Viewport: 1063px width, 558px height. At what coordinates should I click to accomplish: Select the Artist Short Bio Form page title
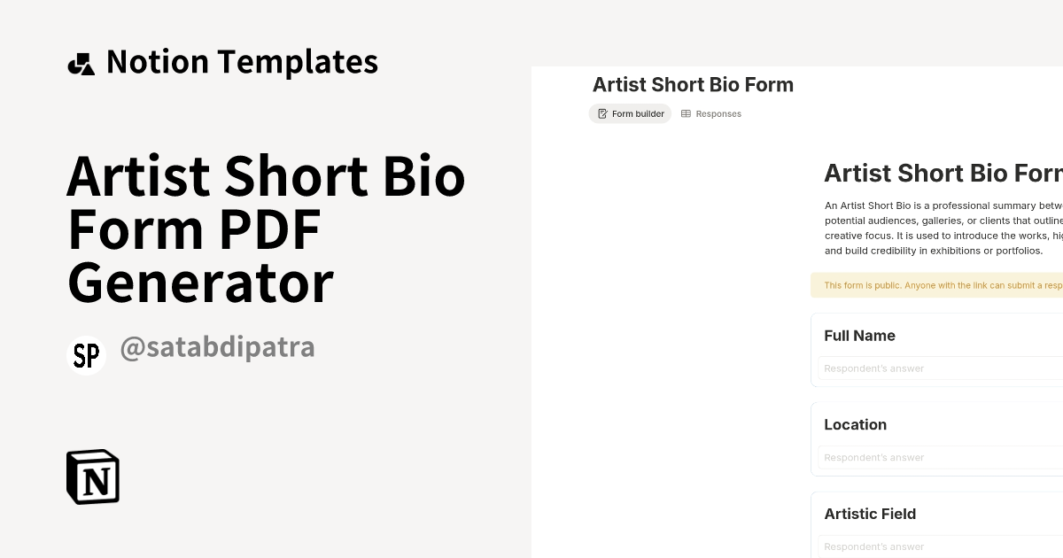point(693,84)
